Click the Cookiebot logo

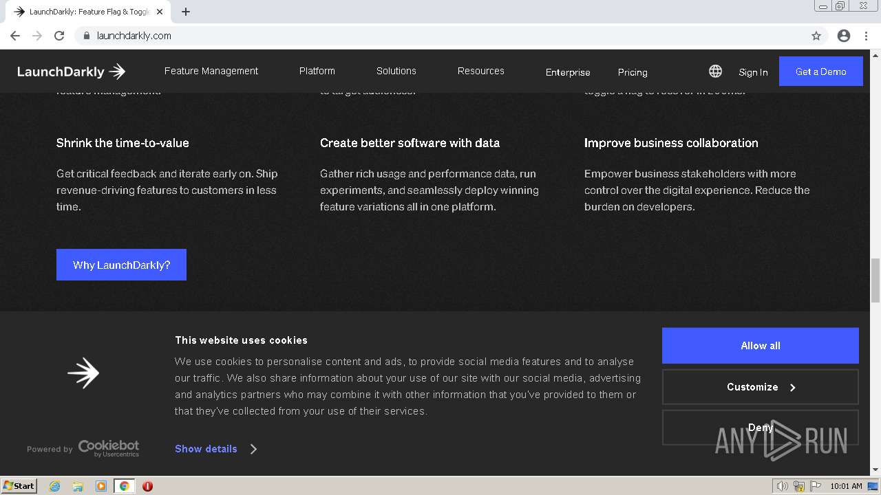click(109, 449)
